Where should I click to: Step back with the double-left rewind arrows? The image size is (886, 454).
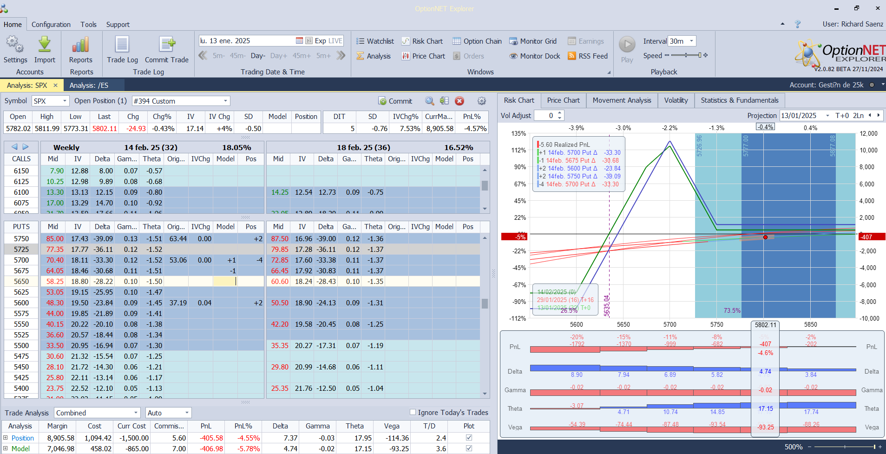click(x=203, y=56)
